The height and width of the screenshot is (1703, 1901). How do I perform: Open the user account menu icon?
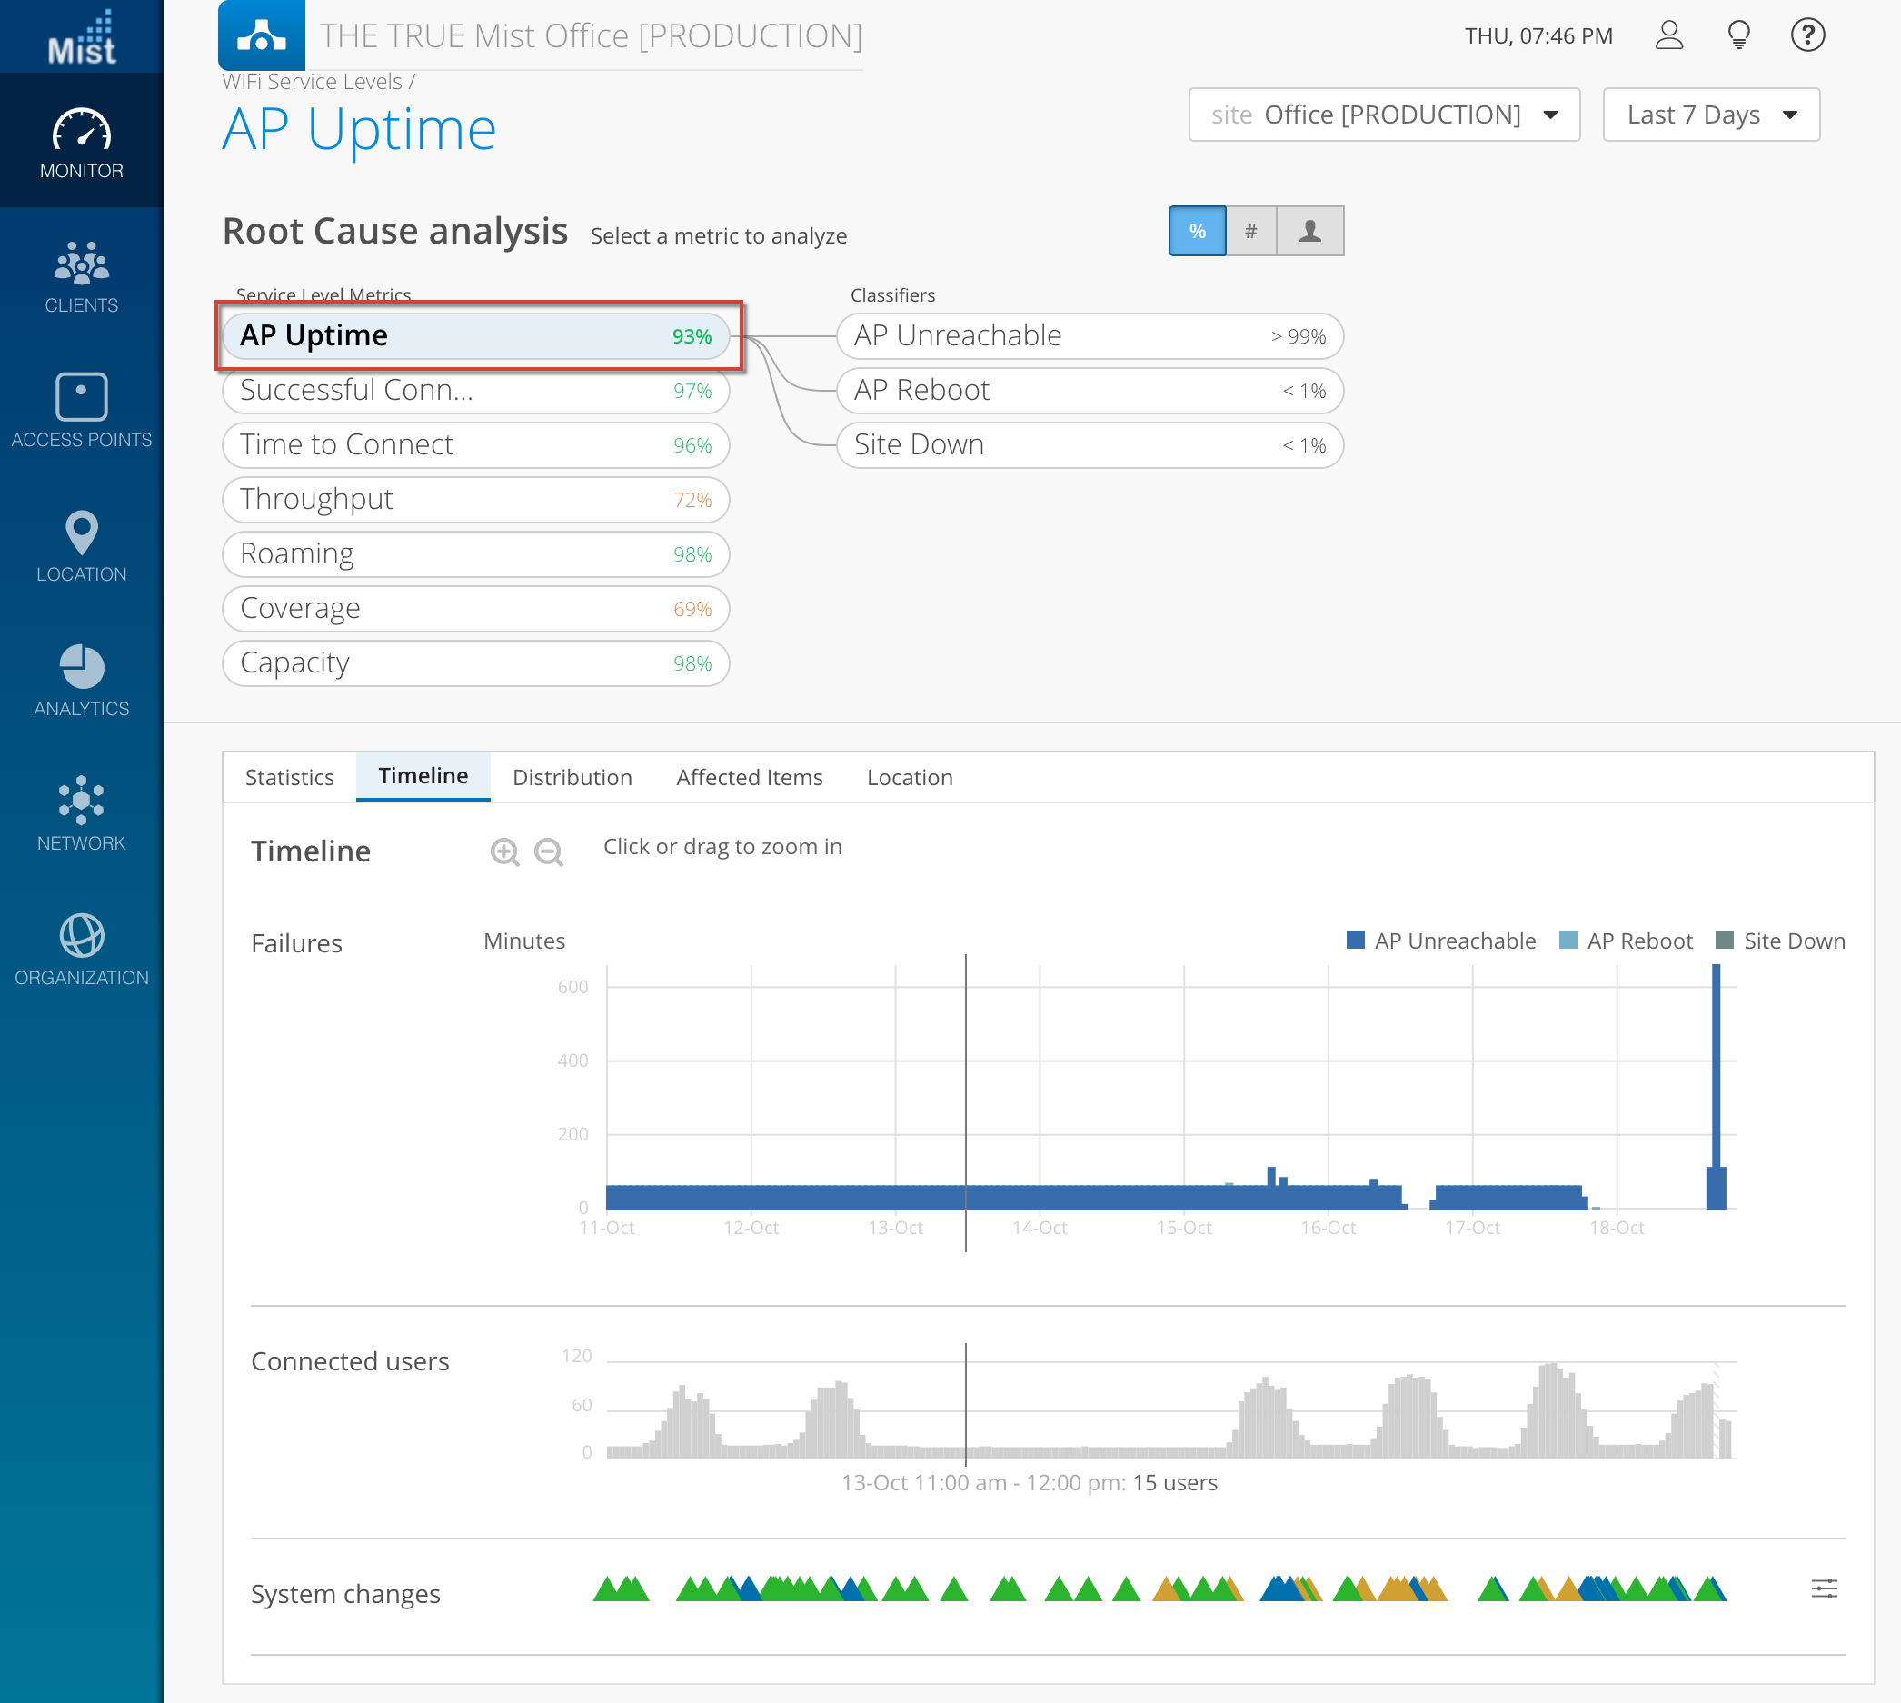(x=1668, y=35)
